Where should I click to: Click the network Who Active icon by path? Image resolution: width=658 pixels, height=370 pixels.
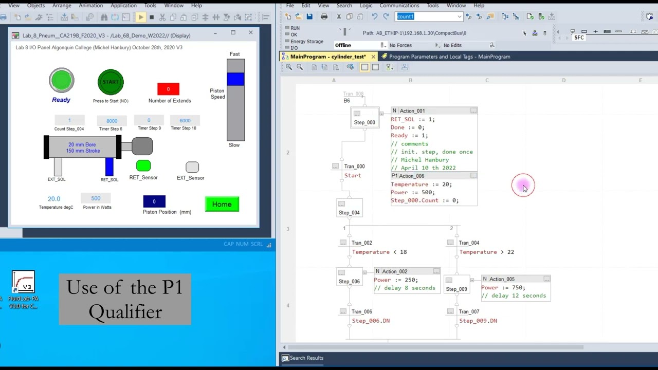pyautogui.click(x=535, y=33)
